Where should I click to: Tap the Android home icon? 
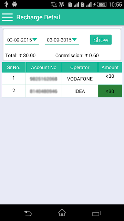pyautogui.click(x=62, y=213)
